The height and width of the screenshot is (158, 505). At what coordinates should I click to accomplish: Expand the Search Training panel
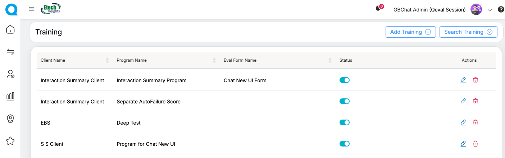coord(468,32)
